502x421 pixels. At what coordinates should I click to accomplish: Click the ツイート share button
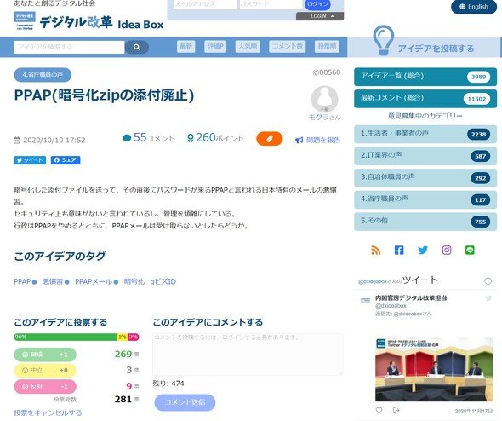(30, 160)
